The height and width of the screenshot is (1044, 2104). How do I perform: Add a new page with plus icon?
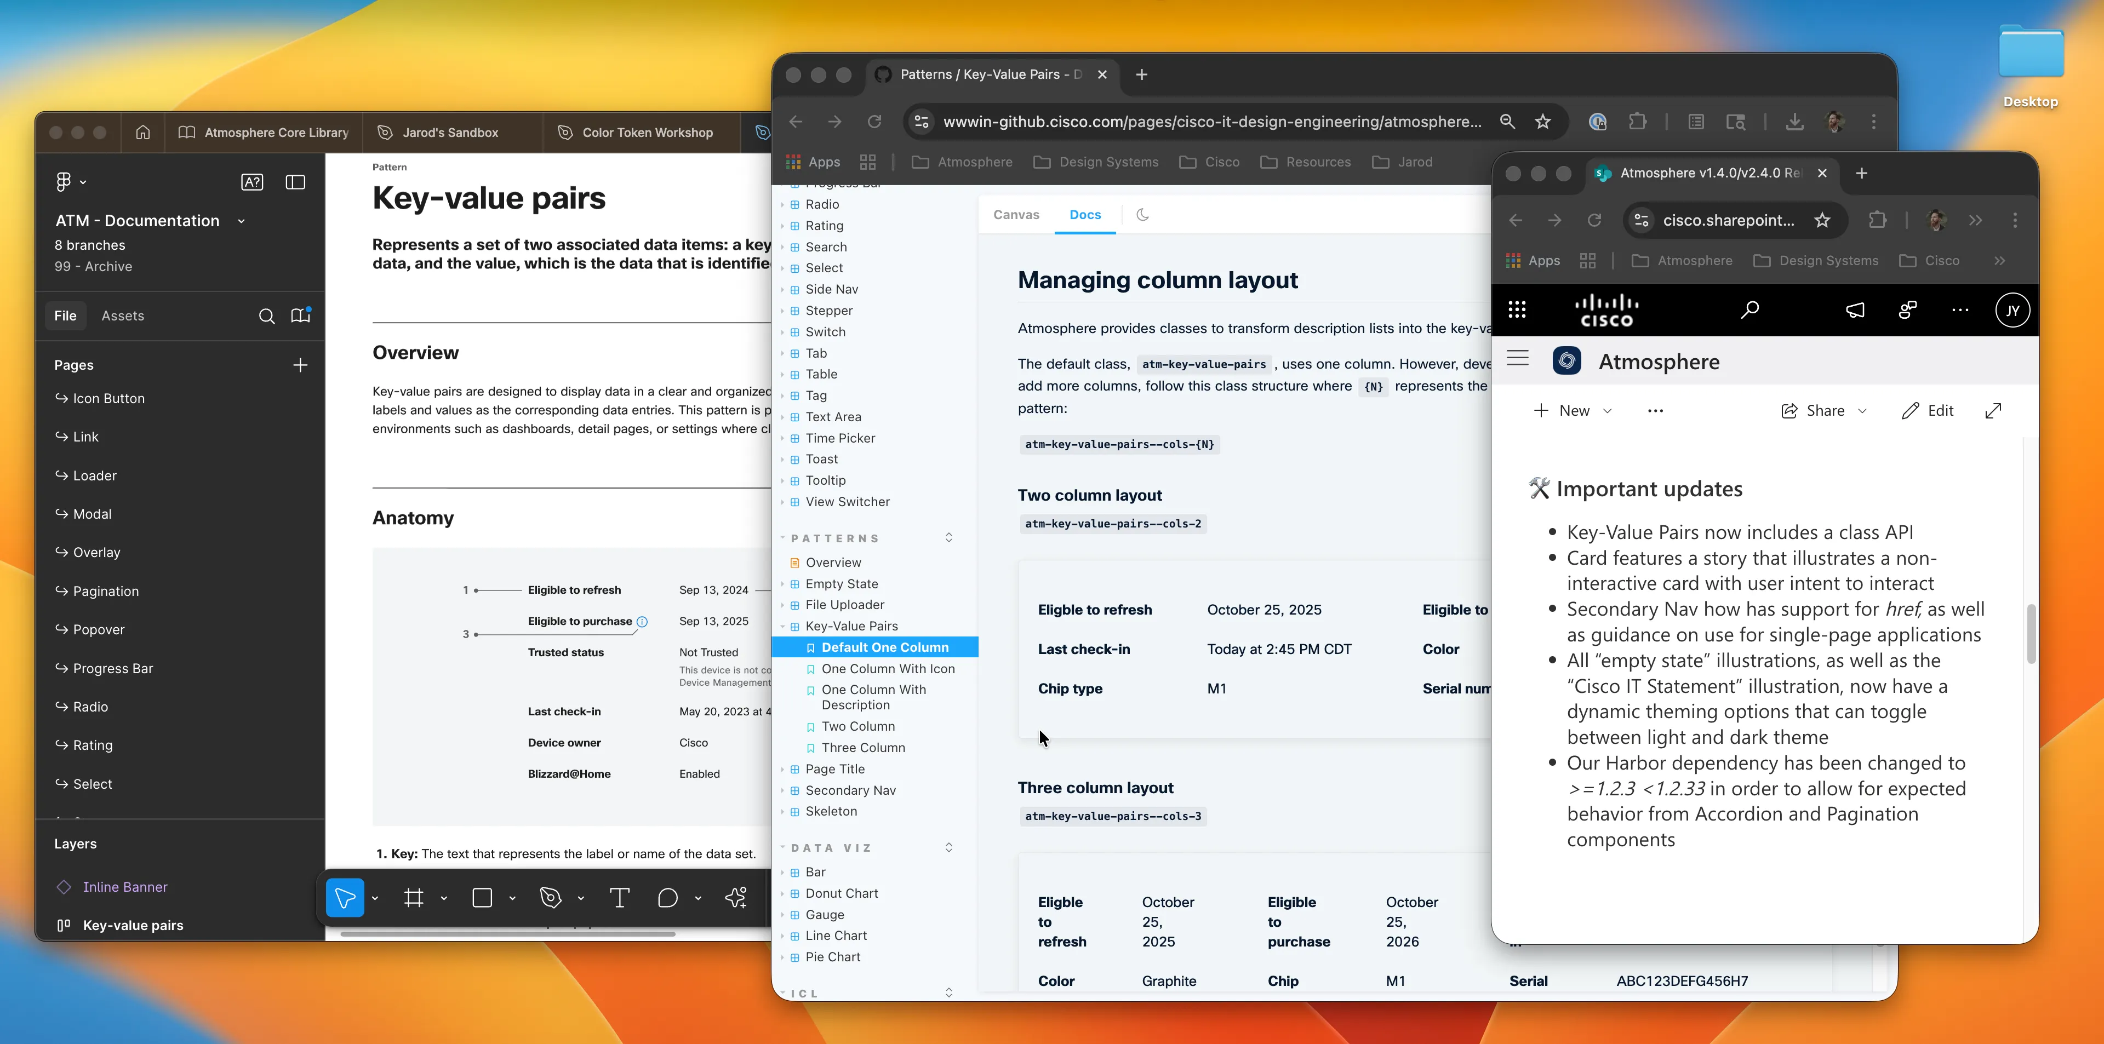pos(301,365)
